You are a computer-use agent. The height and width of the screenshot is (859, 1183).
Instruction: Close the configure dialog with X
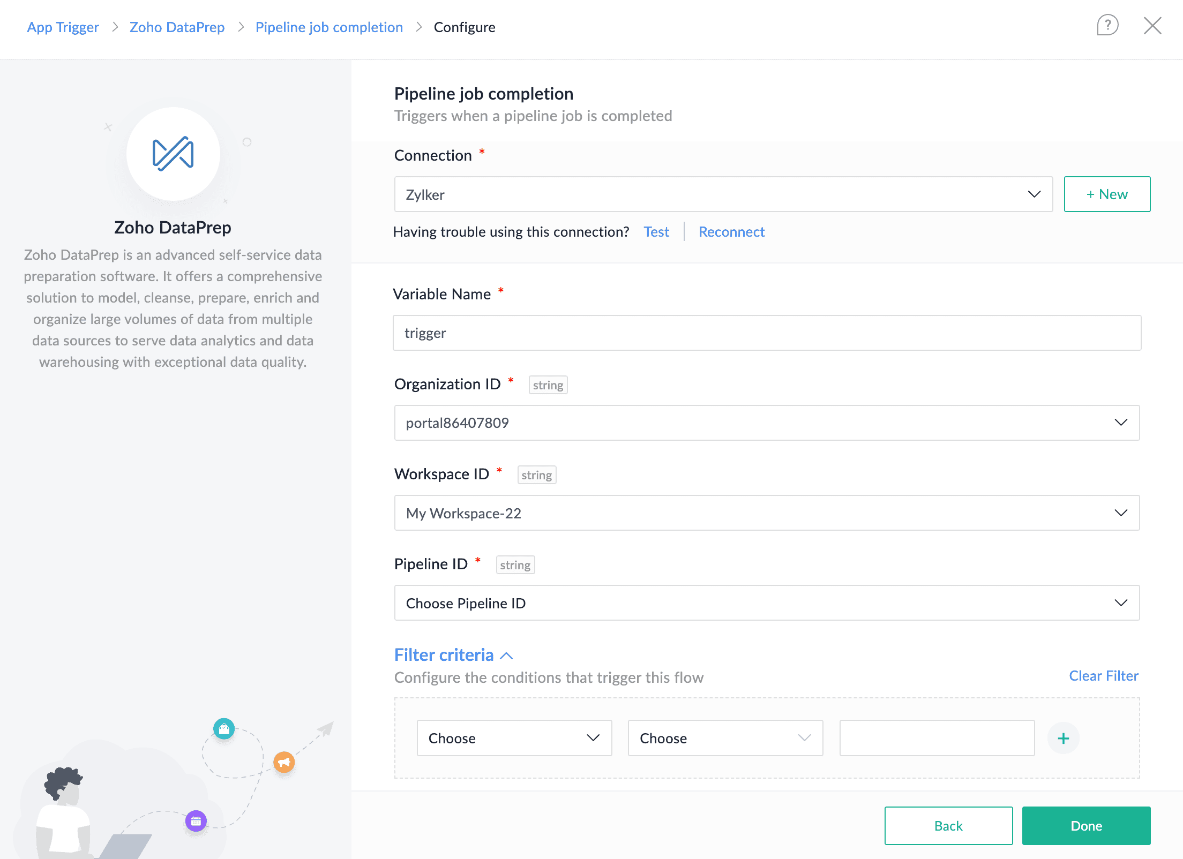[x=1152, y=25]
